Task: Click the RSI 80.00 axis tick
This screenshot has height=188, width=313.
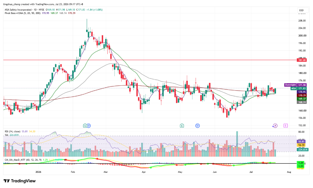Action: click(301, 132)
